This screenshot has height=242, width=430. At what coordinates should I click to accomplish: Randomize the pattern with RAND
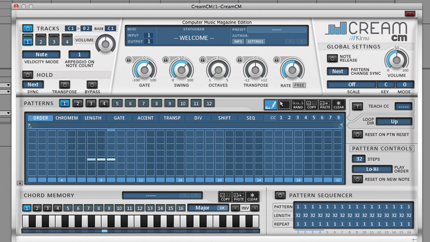click(x=298, y=104)
